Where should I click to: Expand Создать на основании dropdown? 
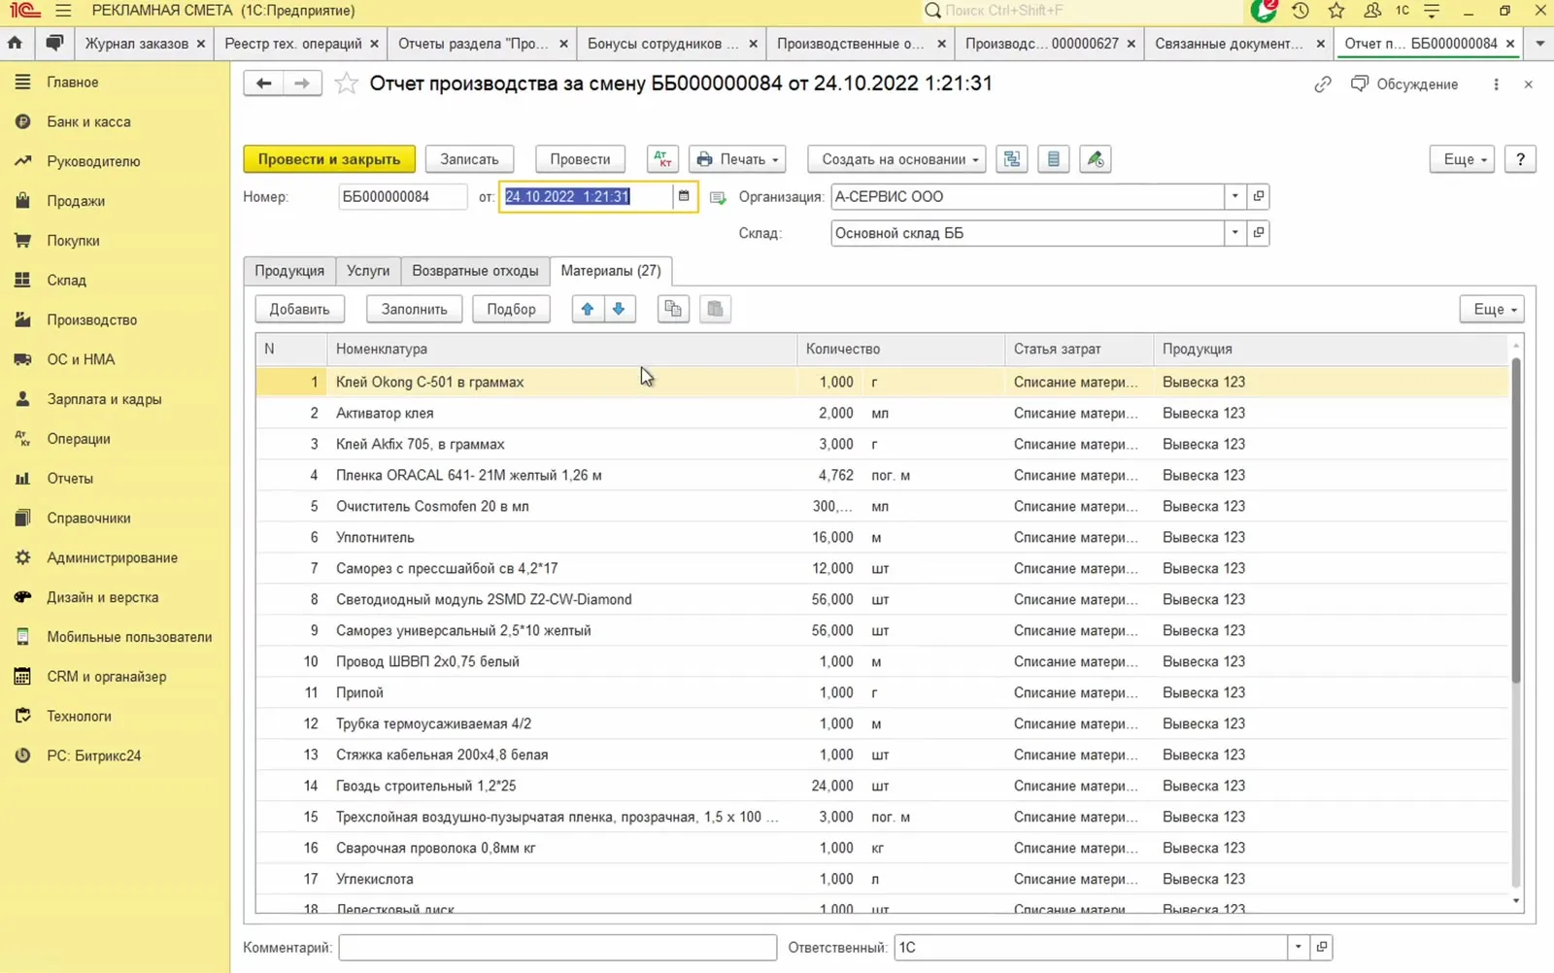point(896,159)
